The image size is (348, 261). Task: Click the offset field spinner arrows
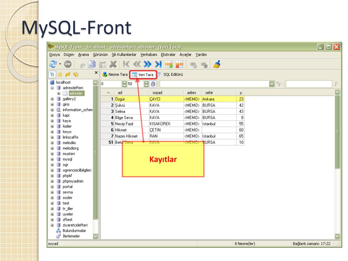(x=124, y=84)
